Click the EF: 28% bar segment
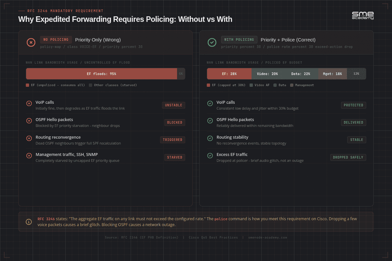 click(x=229, y=74)
